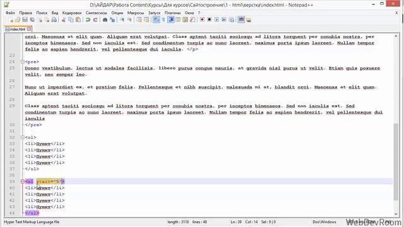Toggle the Indent guide toolbar button
Image resolution: width=404 pixels, height=227 pixels.
171,20
